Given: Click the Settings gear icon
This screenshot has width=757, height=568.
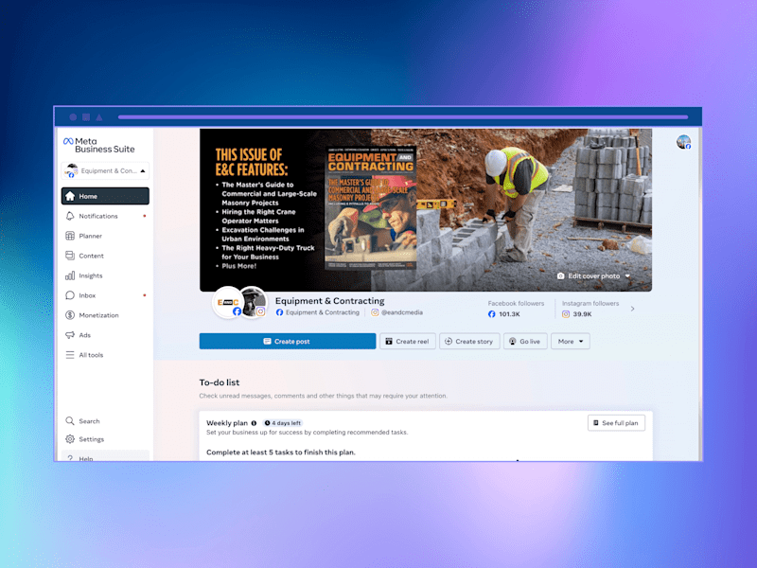Looking at the screenshot, I should [x=70, y=439].
